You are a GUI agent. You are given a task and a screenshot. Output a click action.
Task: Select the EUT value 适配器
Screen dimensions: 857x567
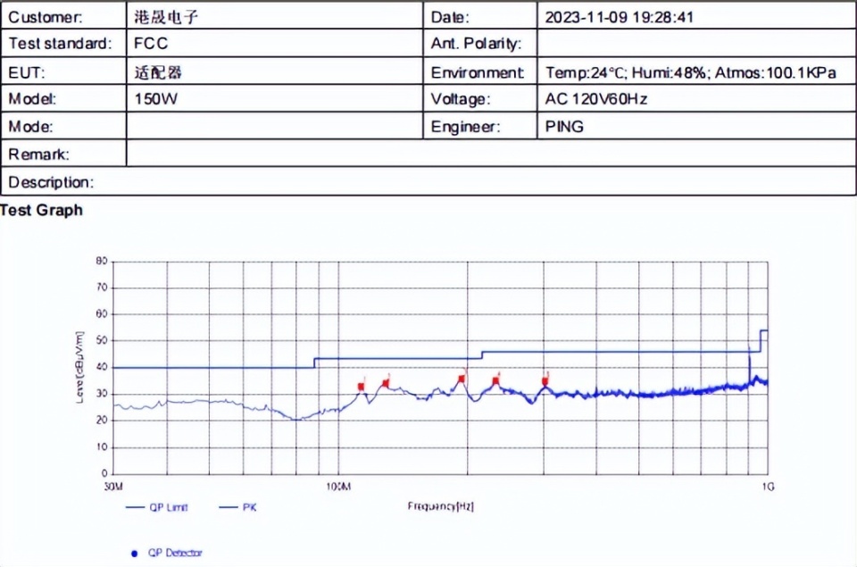pyautogui.click(x=158, y=72)
